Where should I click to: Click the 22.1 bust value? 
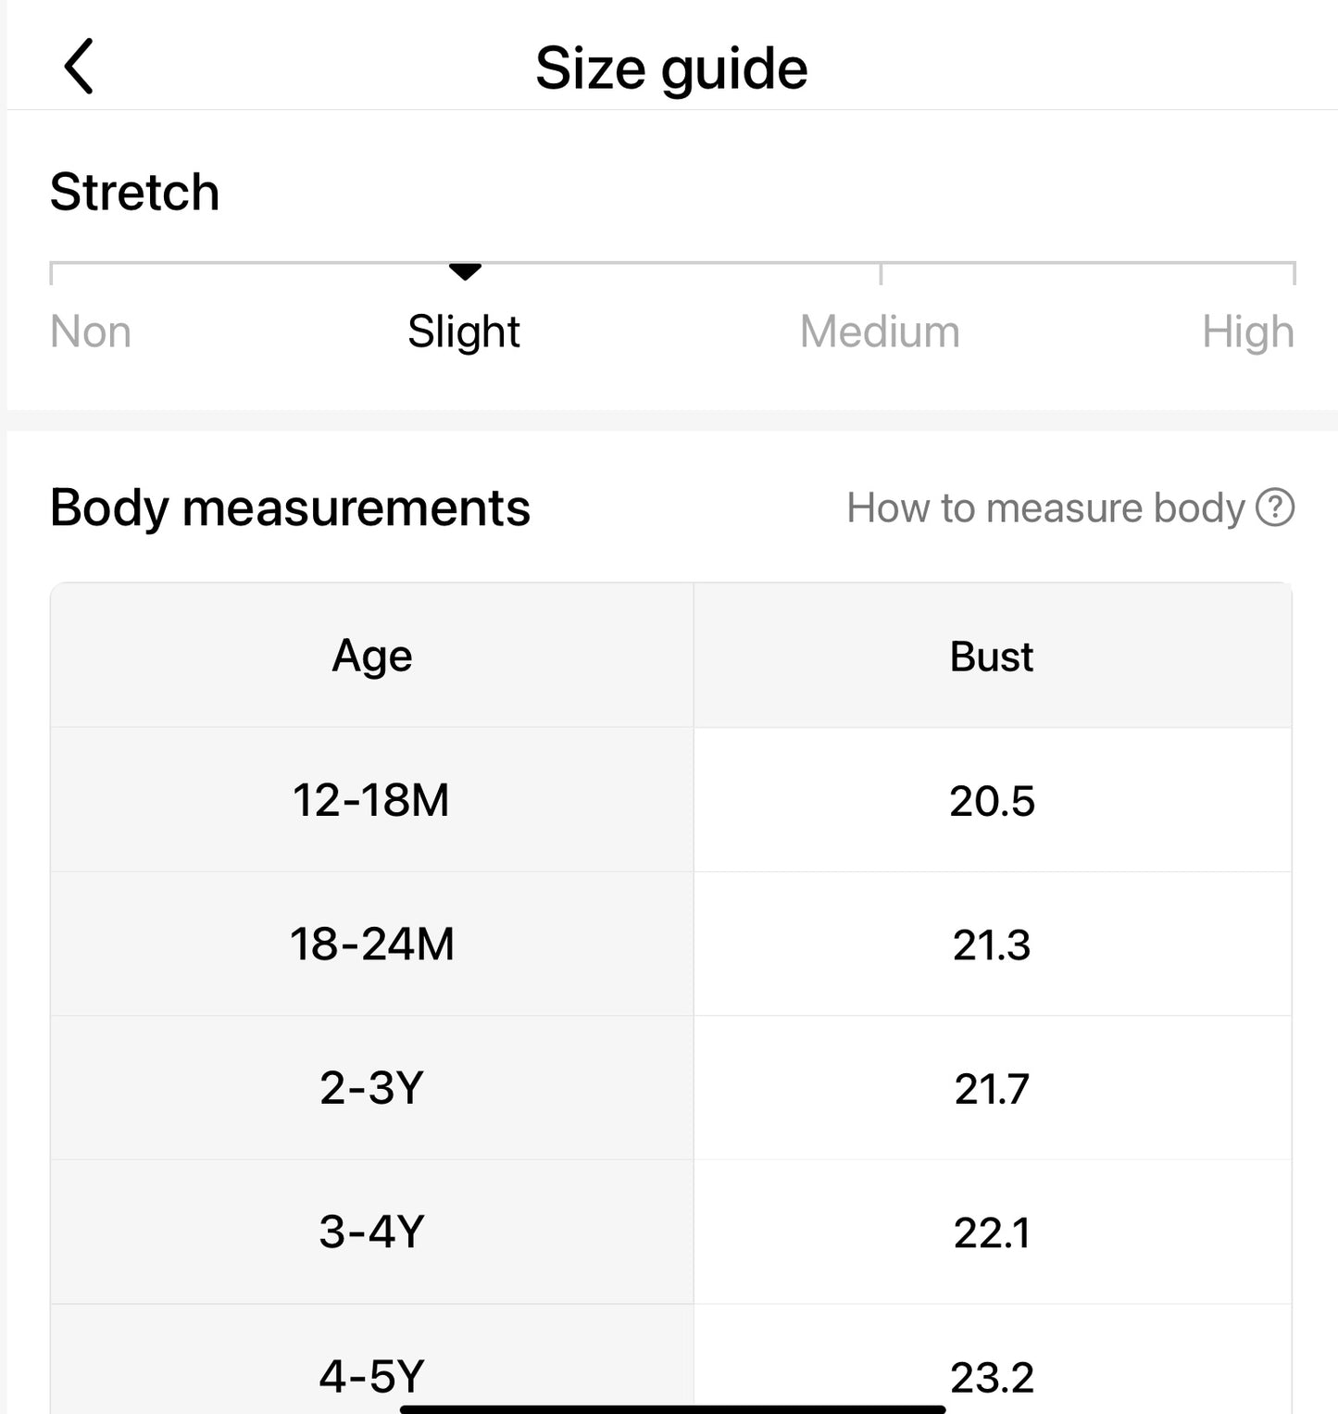[x=992, y=1233]
